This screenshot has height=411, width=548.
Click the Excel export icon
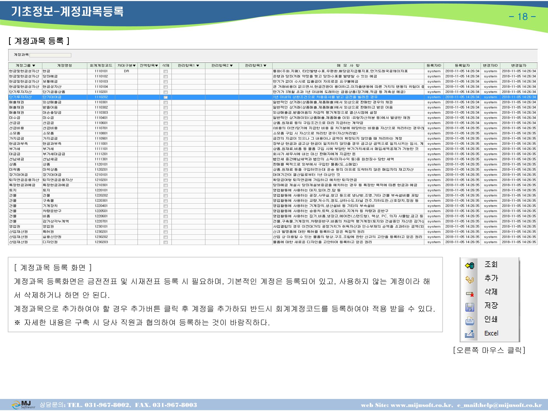[469, 334]
